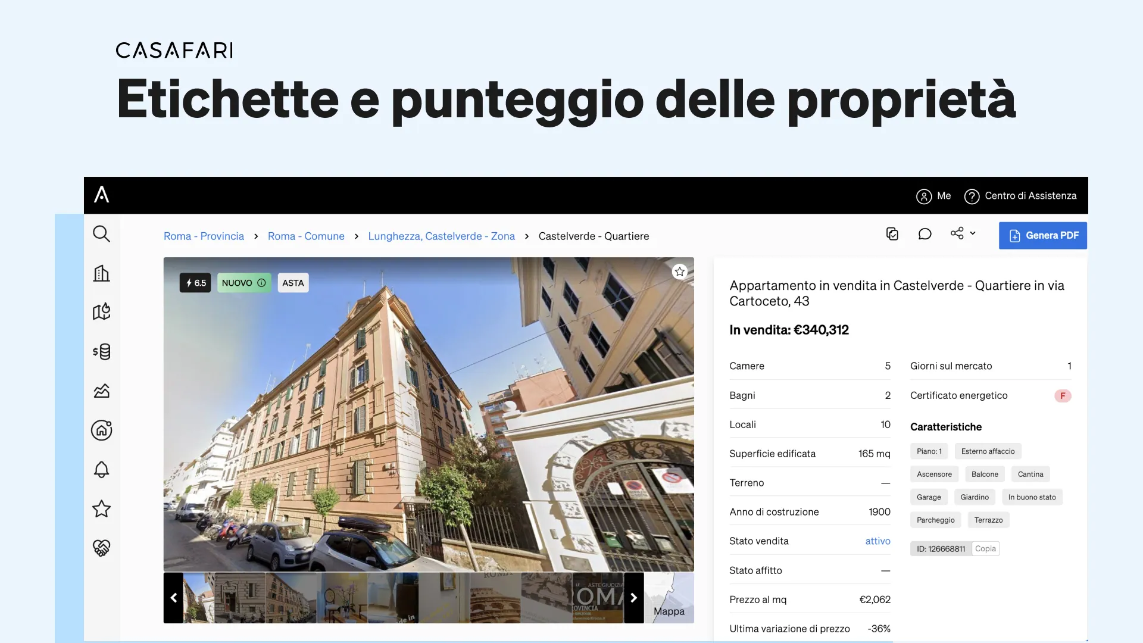This screenshot has height=643, width=1143.
Task: Click the attivo sale status link
Action: (x=877, y=541)
